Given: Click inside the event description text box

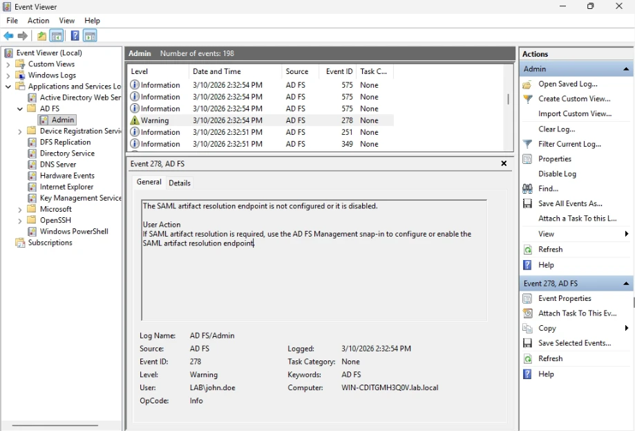Looking at the screenshot, I should [314, 260].
